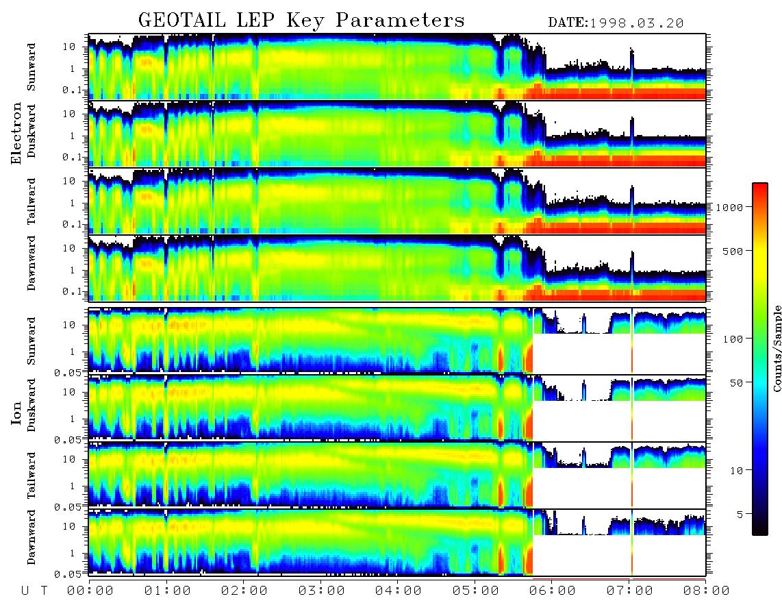This screenshot has height=603, width=782.
Task: Click the 08:00 time tick label
Action: [x=706, y=591]
